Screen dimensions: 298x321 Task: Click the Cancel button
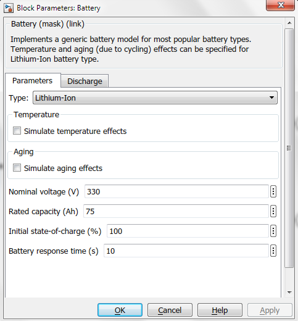(170, 310)
